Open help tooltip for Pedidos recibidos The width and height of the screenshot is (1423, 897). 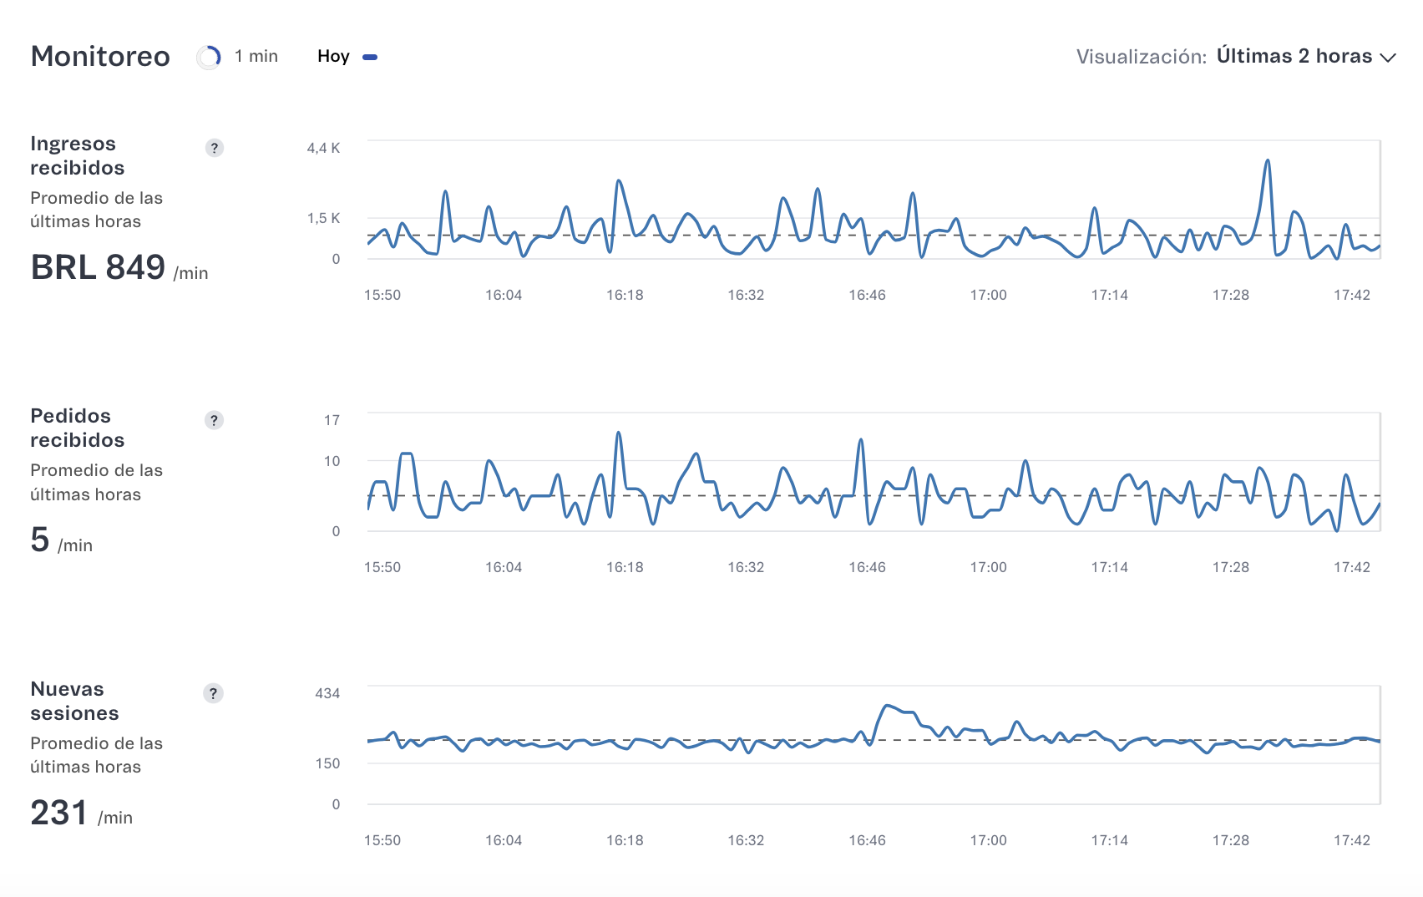point(215,420)
